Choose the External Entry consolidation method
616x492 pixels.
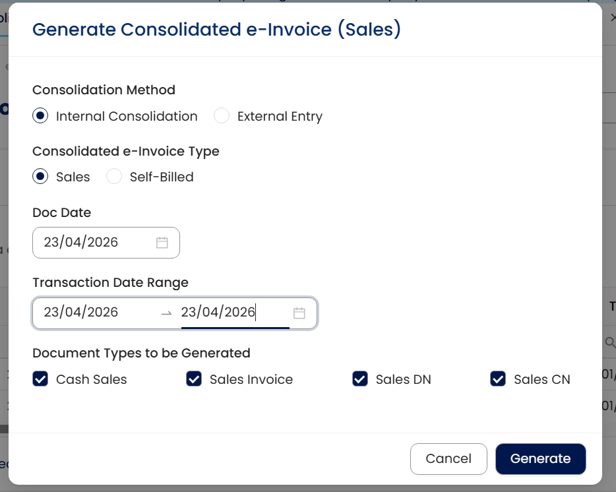(x=222, y=116)
